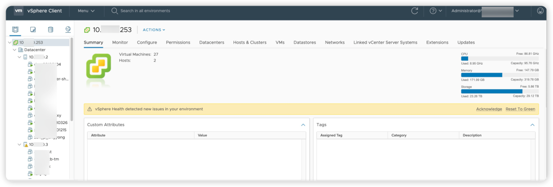Click the vm logo in the header
Image resolution: width=553 pixels, height=187 pixels.
pyautogui.click(x=19, y=11)
